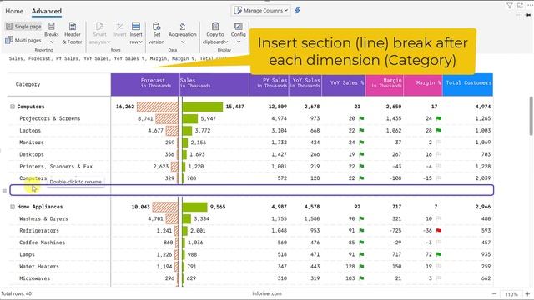Select the Advanced ribbon tab

[x=47, y=11]
